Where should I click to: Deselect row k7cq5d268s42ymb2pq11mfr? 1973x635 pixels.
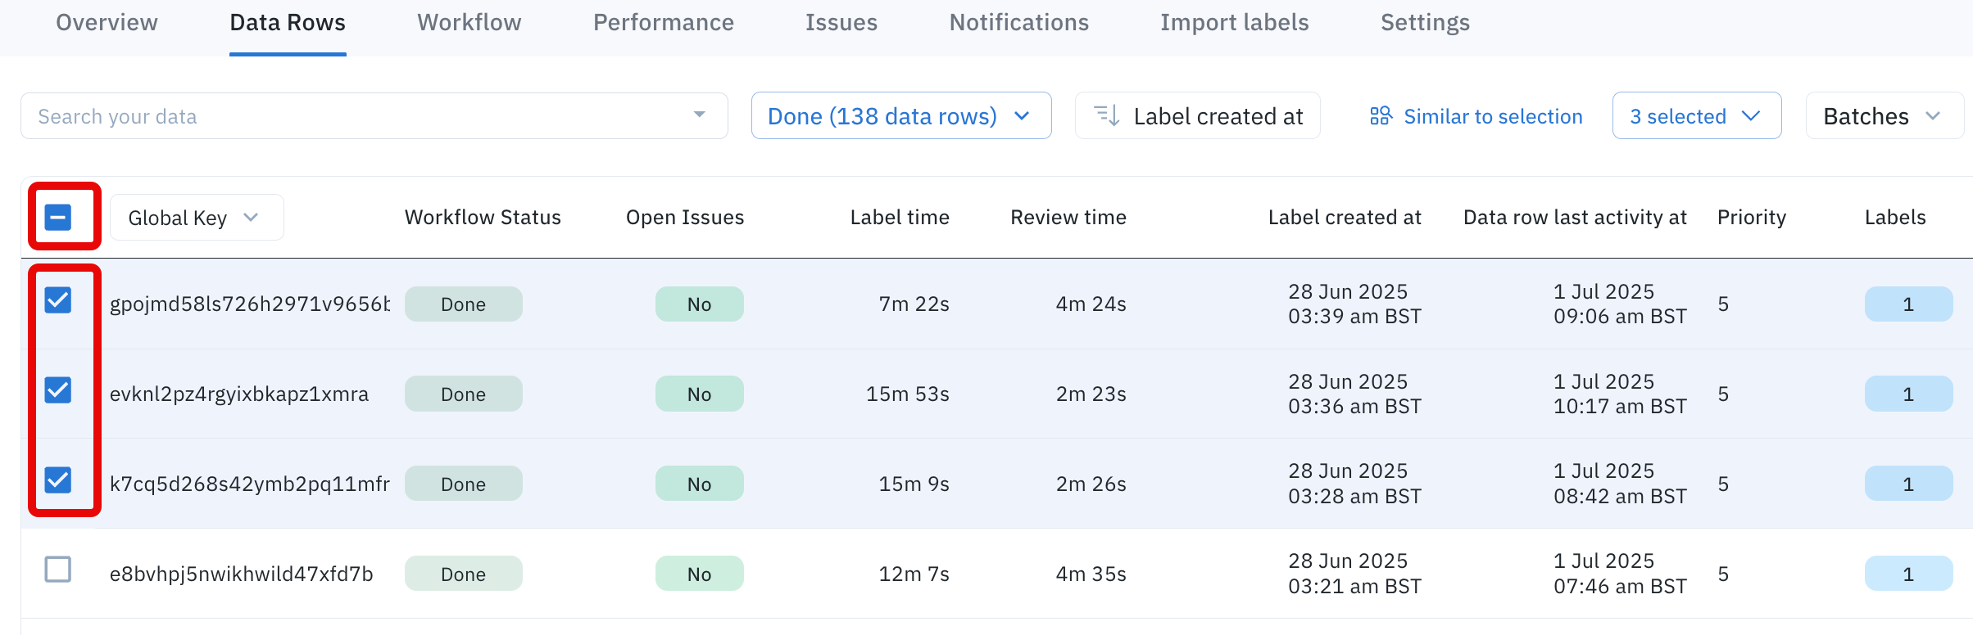click(58, 480)
